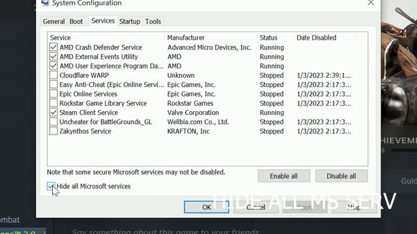Toggle Hide all Microsoft services checkbox

point(51,187)
